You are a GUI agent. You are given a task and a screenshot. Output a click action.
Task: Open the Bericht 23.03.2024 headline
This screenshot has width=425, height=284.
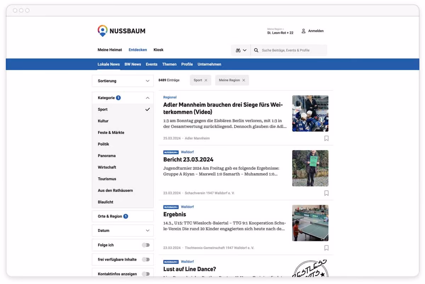(188, 160)
